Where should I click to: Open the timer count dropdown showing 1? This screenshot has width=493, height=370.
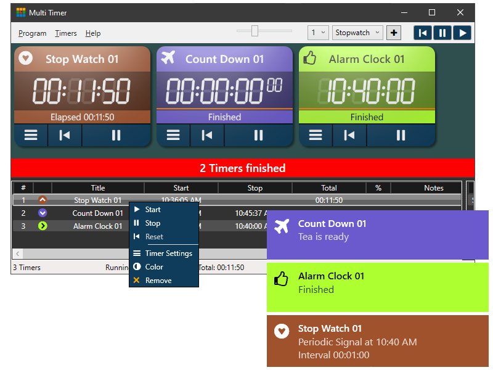[318, 33]
